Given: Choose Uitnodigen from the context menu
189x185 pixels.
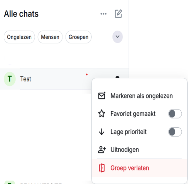Looking at the screenshot, I should (x=125, y=150).
